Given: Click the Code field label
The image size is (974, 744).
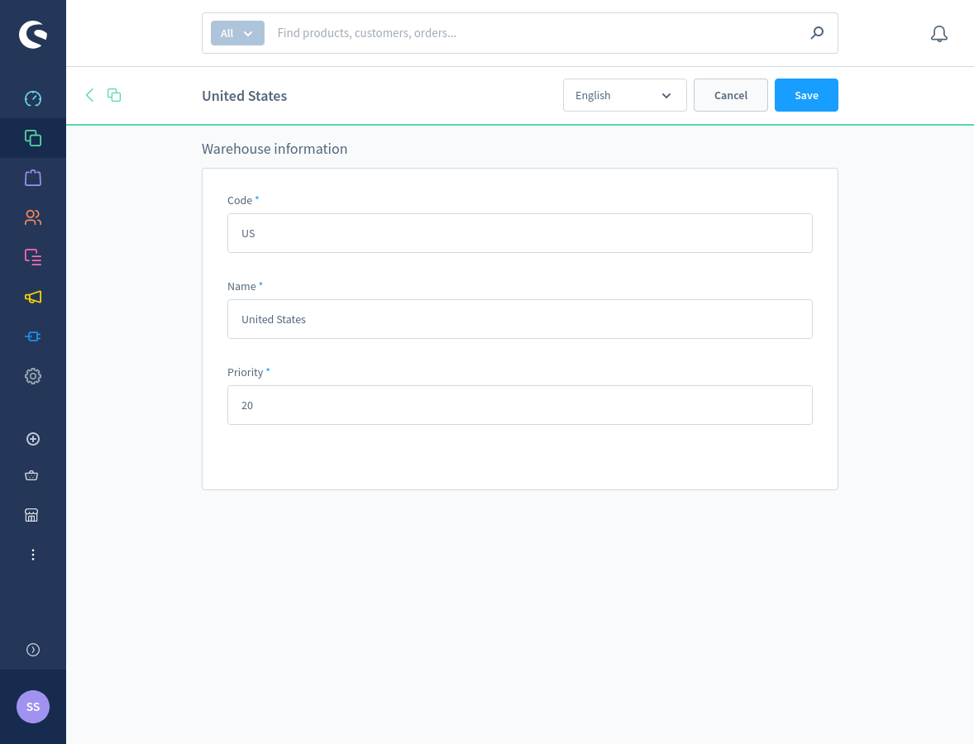Looking at the screenshot, I should pos(240,201).
